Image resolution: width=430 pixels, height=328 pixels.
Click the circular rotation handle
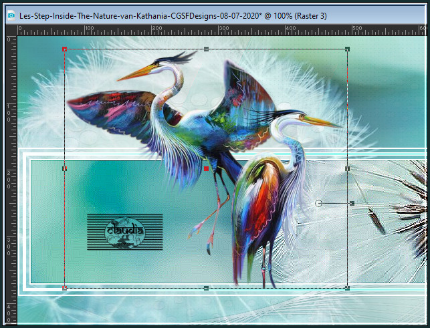click(x=318, y=203)
